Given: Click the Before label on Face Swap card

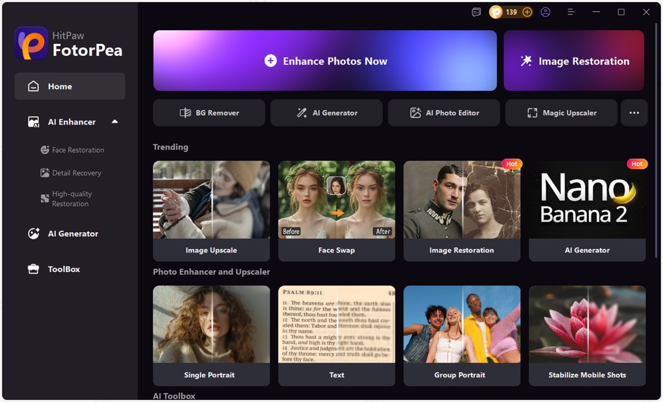Looking at the screenshot, I should 291,231.
